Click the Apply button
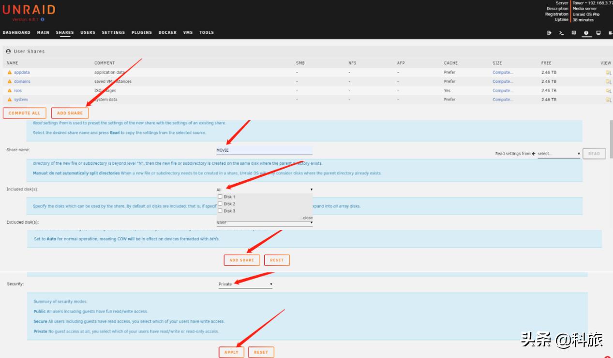Image resolution: width=613 pixels, height=358 pixels. click(x=231, y=352)
